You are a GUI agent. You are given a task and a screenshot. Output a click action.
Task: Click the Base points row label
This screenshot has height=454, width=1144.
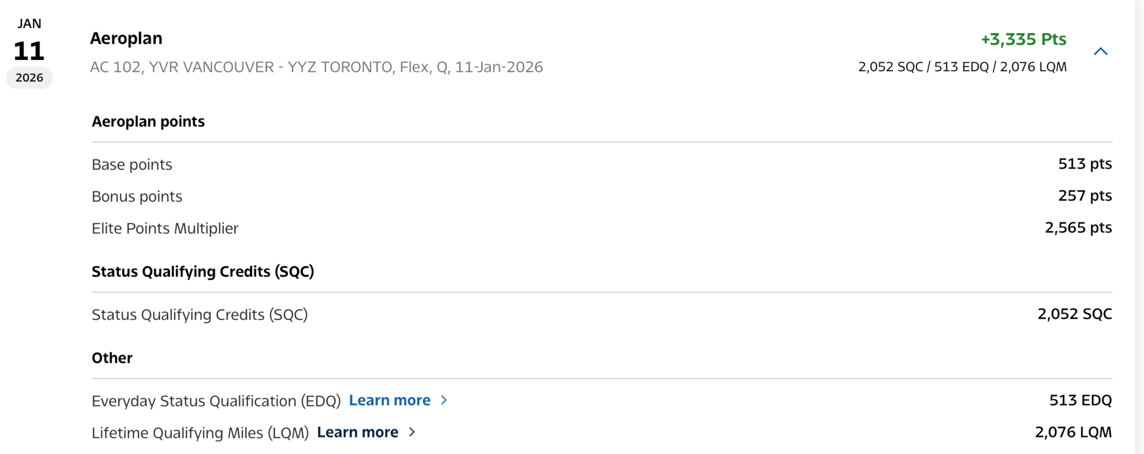click(132, 164)
